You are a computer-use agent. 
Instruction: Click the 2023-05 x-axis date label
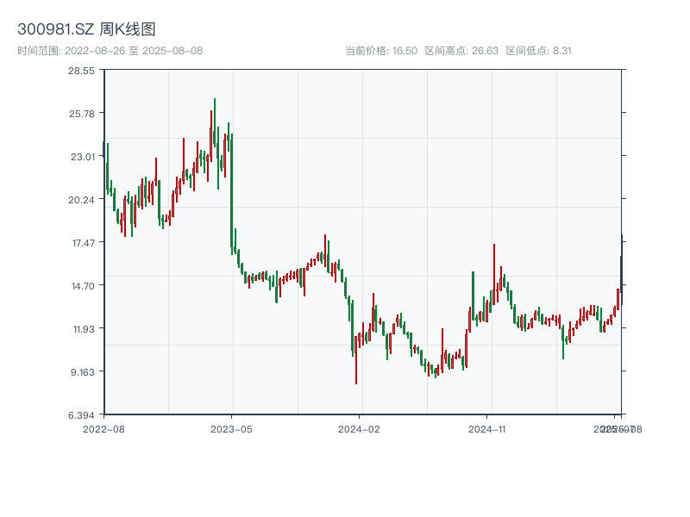point(232,428)
